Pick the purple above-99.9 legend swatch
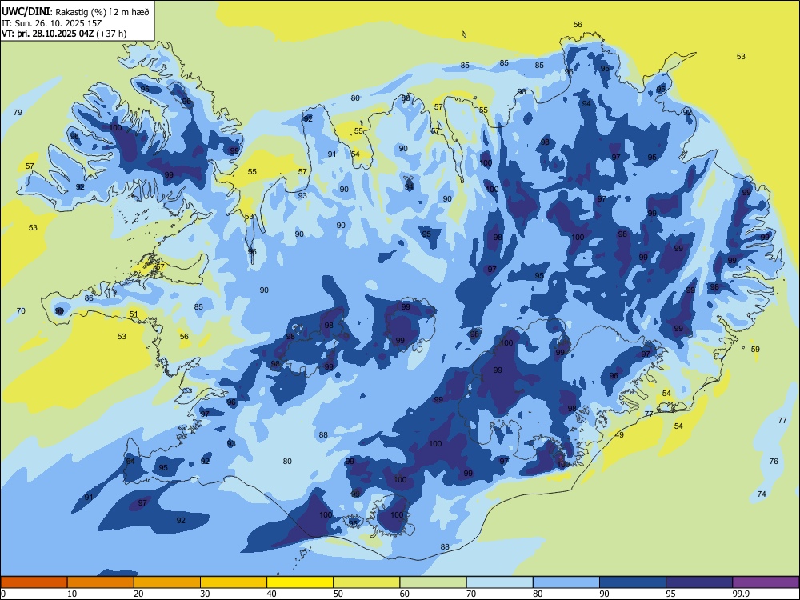 (766, 582)
